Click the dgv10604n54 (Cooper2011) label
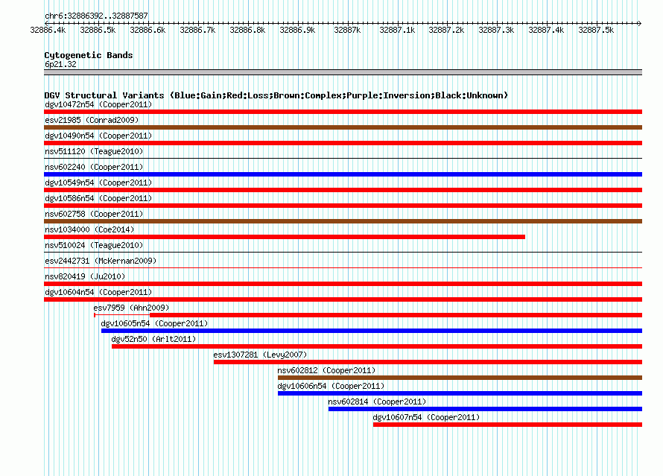 point(98,292)
